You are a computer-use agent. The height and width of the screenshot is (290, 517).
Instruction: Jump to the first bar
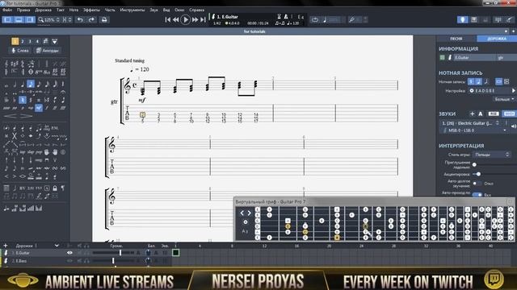tap(168, 19)
